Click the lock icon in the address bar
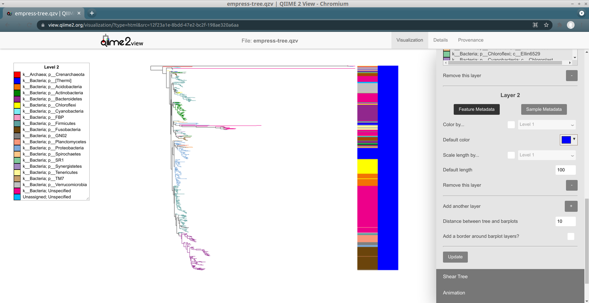The height and width of the screenshot is (303, 589). pyautogui.click(x=43, y=25)
